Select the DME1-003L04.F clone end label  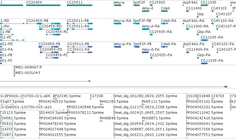point(27,73)
